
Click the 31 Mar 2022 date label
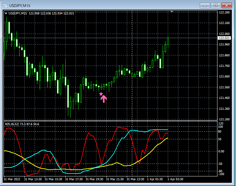12,179
